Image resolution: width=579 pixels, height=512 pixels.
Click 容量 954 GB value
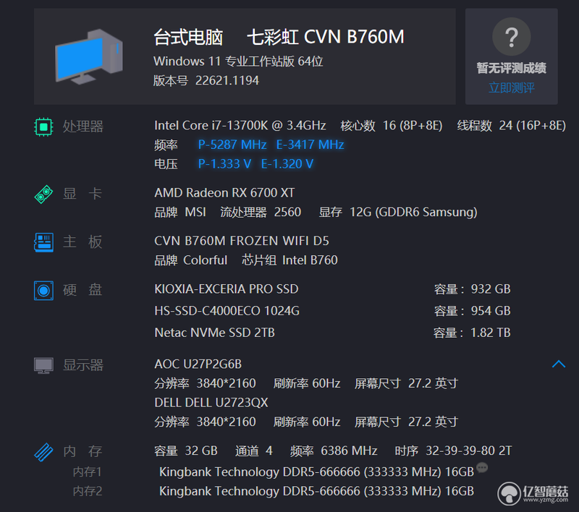point(473,310)
